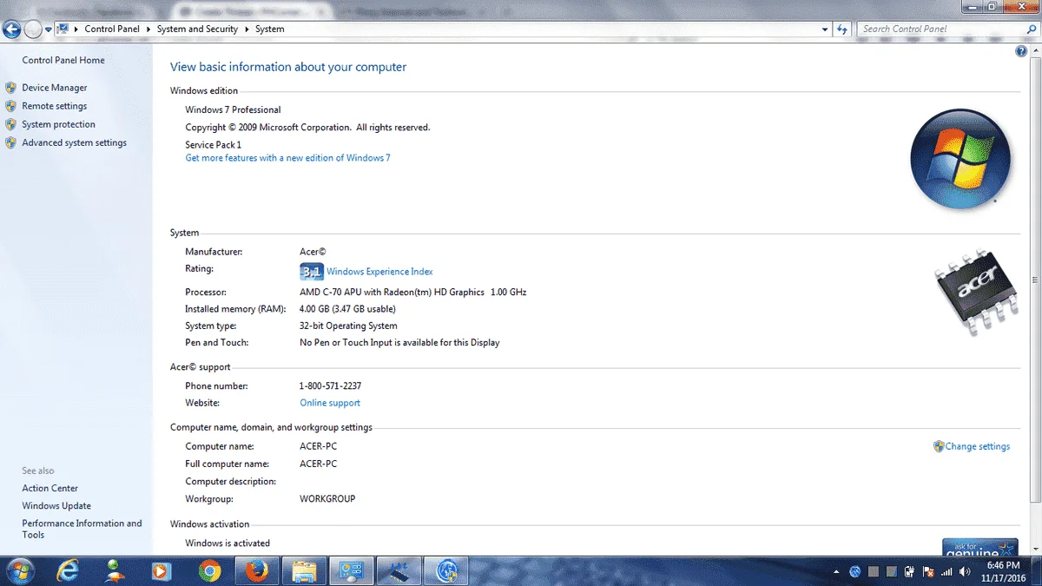
Task: Click the blue globe tray icon
Action: pos(855,572)
